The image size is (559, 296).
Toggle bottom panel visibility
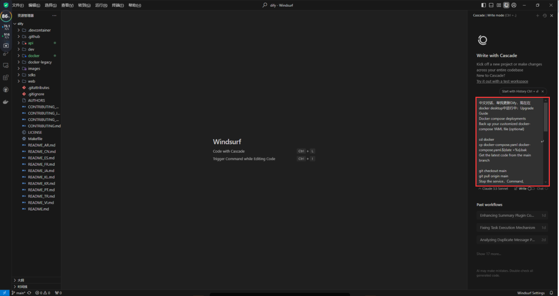(491, 5)
